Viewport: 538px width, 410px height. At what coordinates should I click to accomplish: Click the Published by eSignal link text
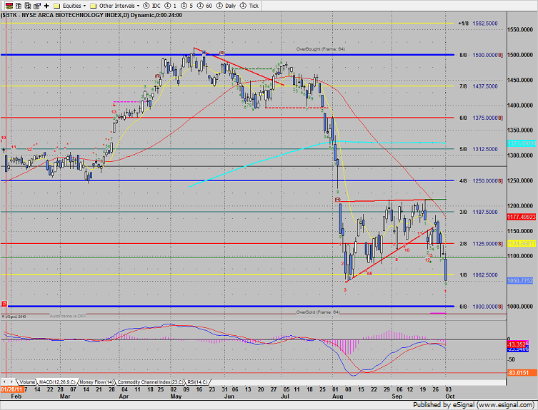(474, 404)
